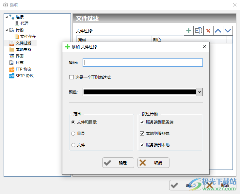Open 文件存在 settings page
Screen dimensions: 240x194
tap(28, 37)
